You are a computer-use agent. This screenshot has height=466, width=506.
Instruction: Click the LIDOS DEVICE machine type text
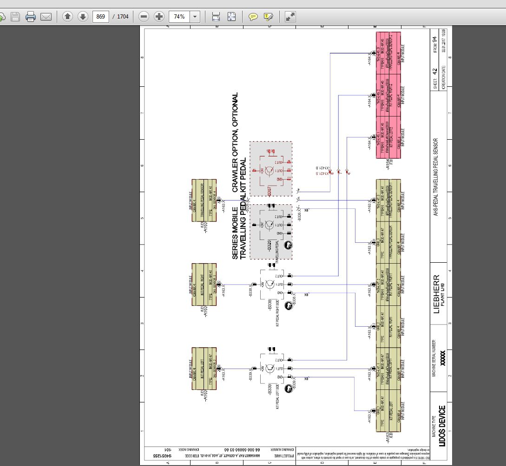pyautogui.click(x=442, y=426)
